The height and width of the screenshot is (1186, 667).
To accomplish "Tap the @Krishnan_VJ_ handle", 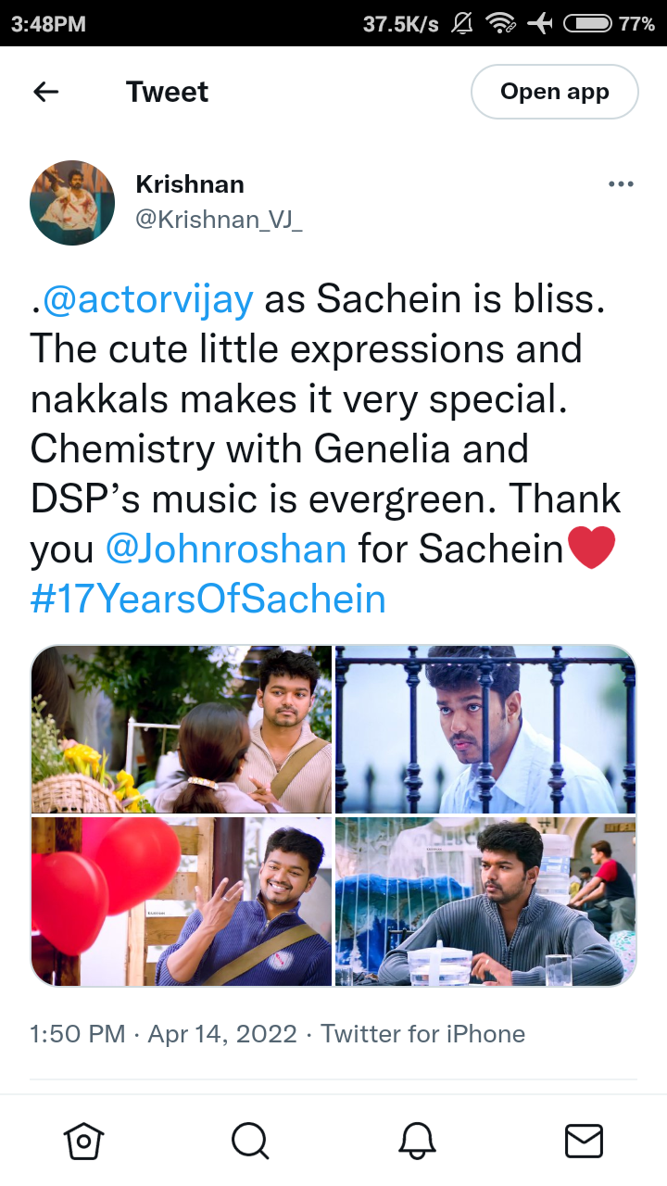I will coord(219,221).
